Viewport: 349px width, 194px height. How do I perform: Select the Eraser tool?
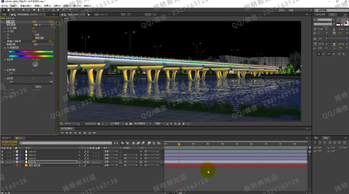[59, 10]
